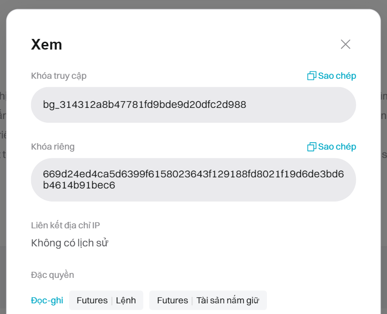This screenshot has height=314, width=387.
Task: Click the word Futures in the Lệnh tag
Action: (x=92, y=301)
